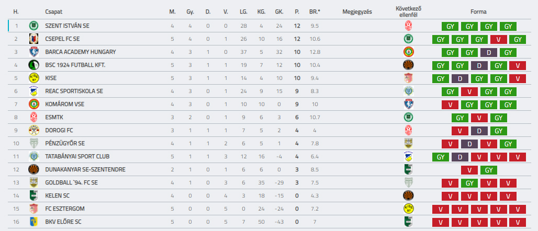The height and width of the screenshot is (231, 538).
Task: Click next opponent icon in Szent István row
Action: (x=408, y=26)
